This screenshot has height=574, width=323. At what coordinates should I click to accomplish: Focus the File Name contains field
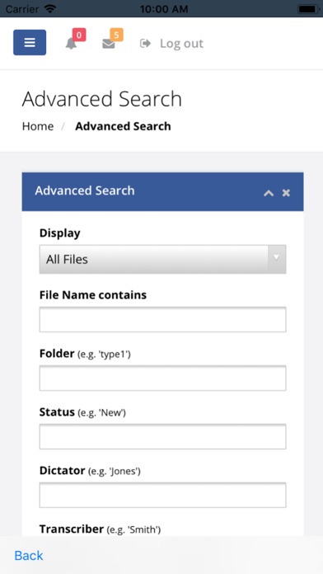pos(163,320)
